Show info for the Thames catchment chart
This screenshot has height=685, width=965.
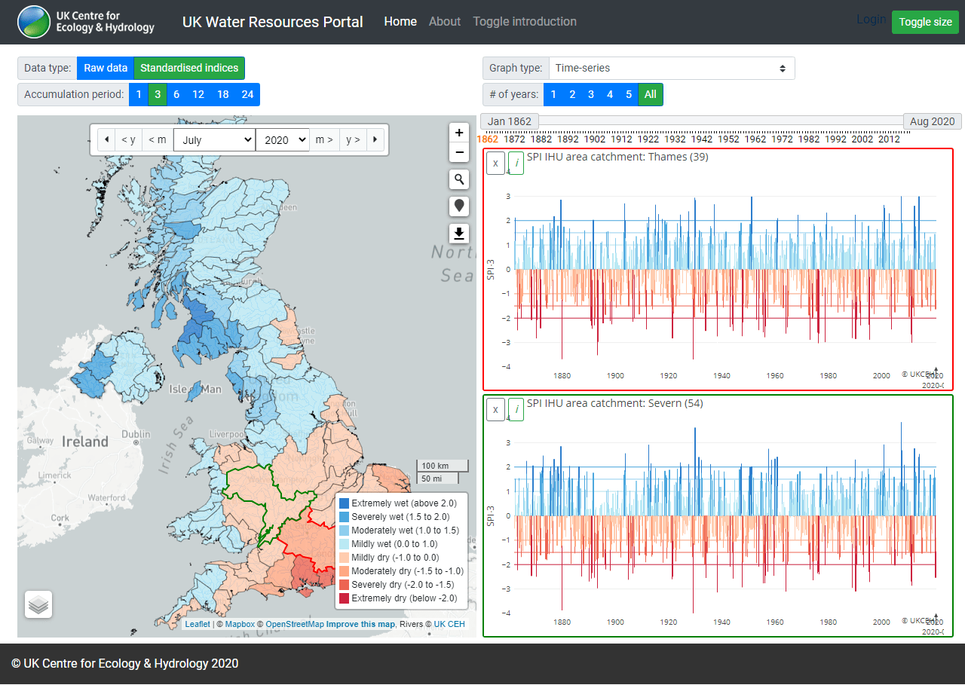pyautogui.click(x=516, y=163)
